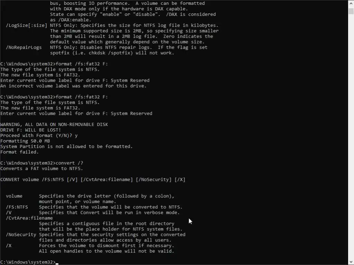
Task: Click the scrollbar down arrow
Action: [x=351, y=262]
